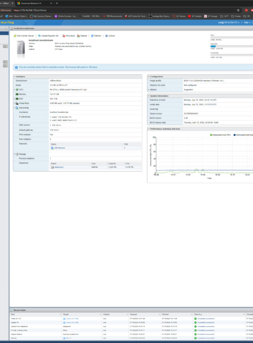Switch to Download Windows 10 browser tab
Viewport: 253px width, 343px height.
(34, 3)
